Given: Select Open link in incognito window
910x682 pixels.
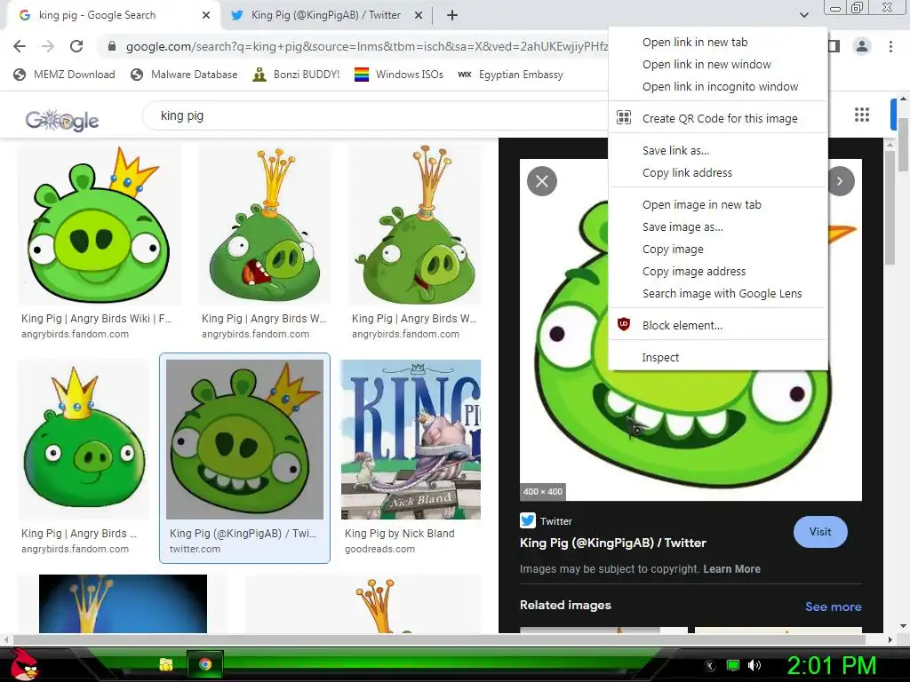Looking at the screenshot, I should coord(718,86).
